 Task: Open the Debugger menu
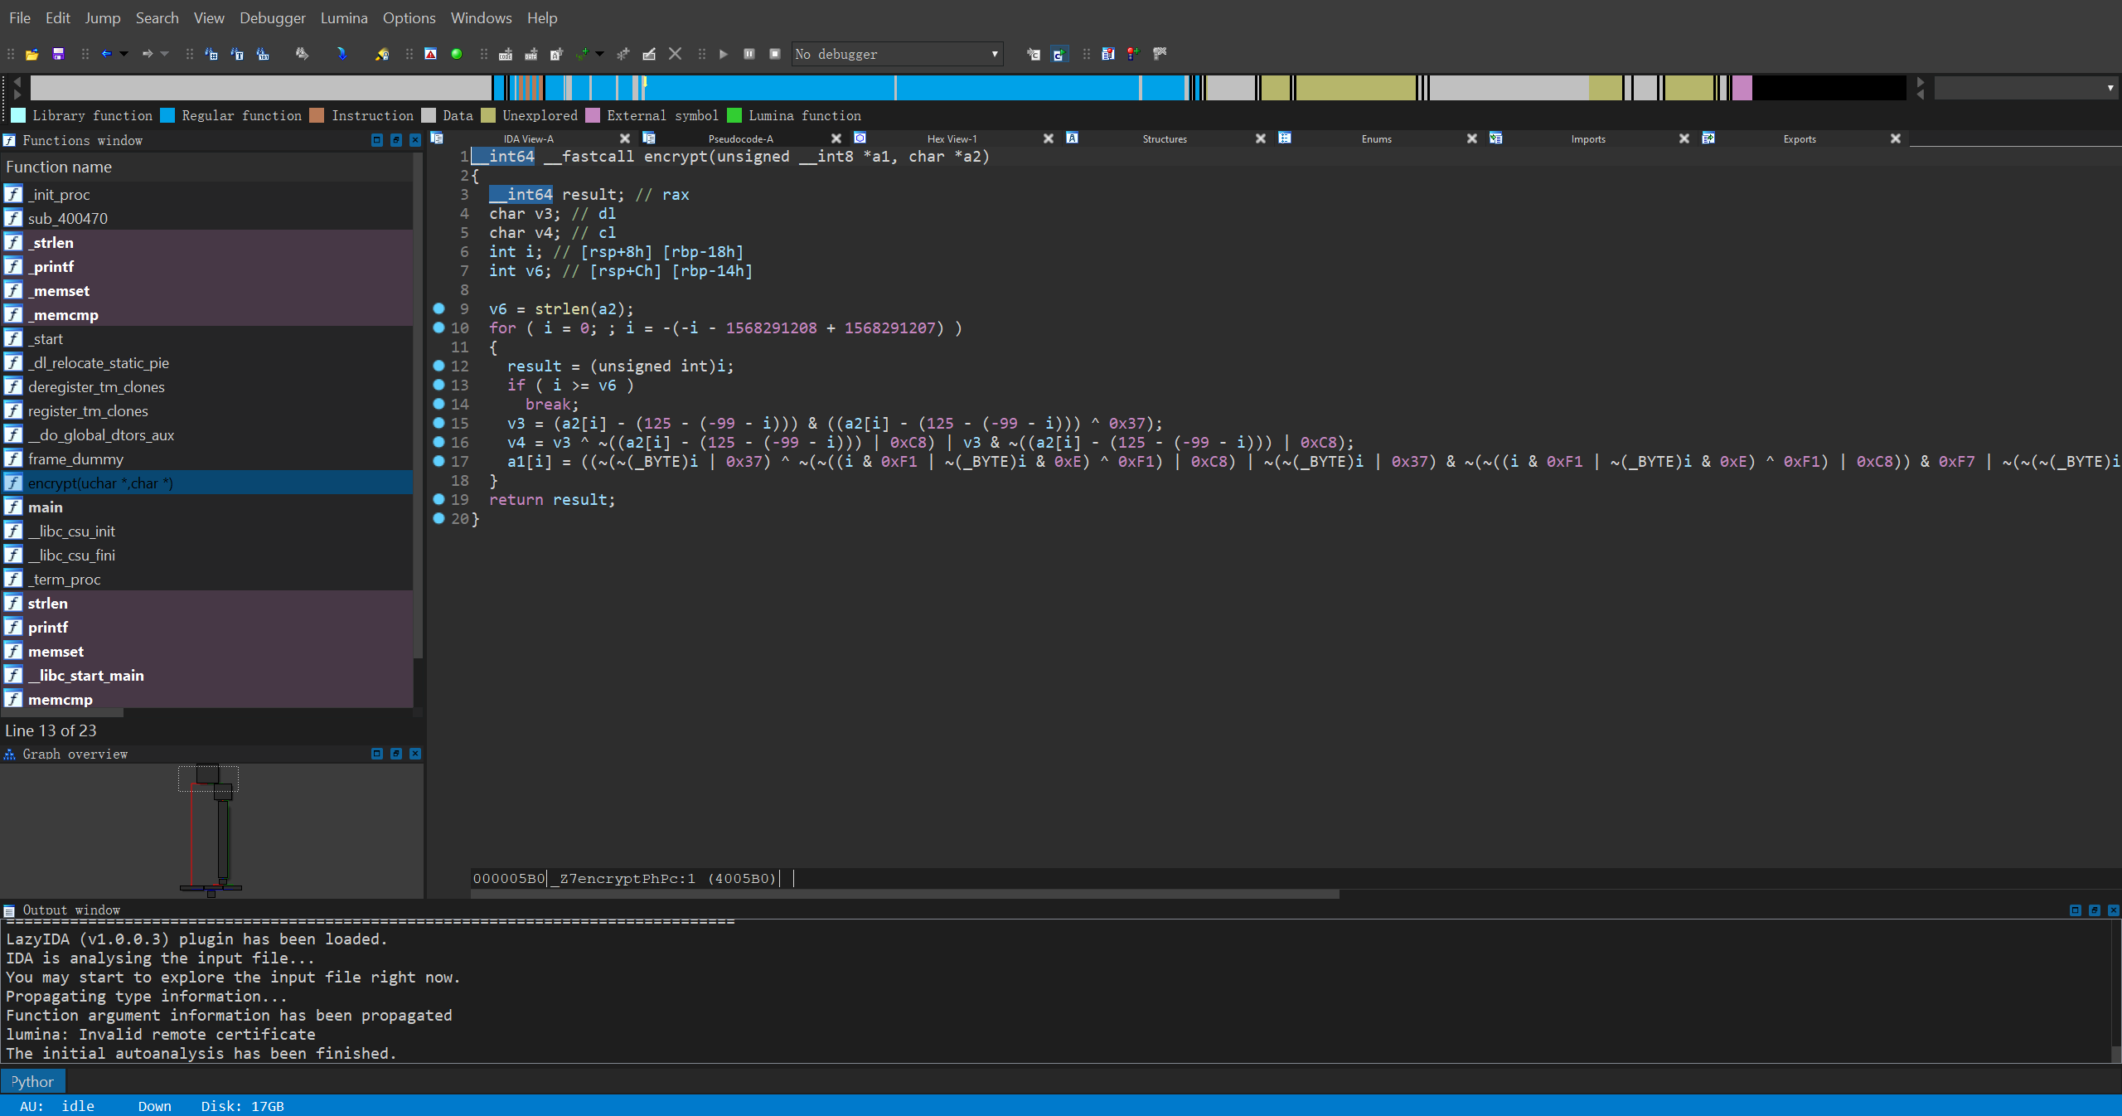click(x=272, y=17)
